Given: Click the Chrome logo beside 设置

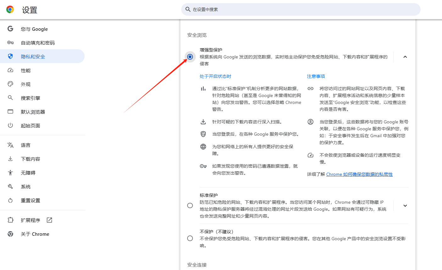Looking at the screenshot, I should (x=10, y=9).
